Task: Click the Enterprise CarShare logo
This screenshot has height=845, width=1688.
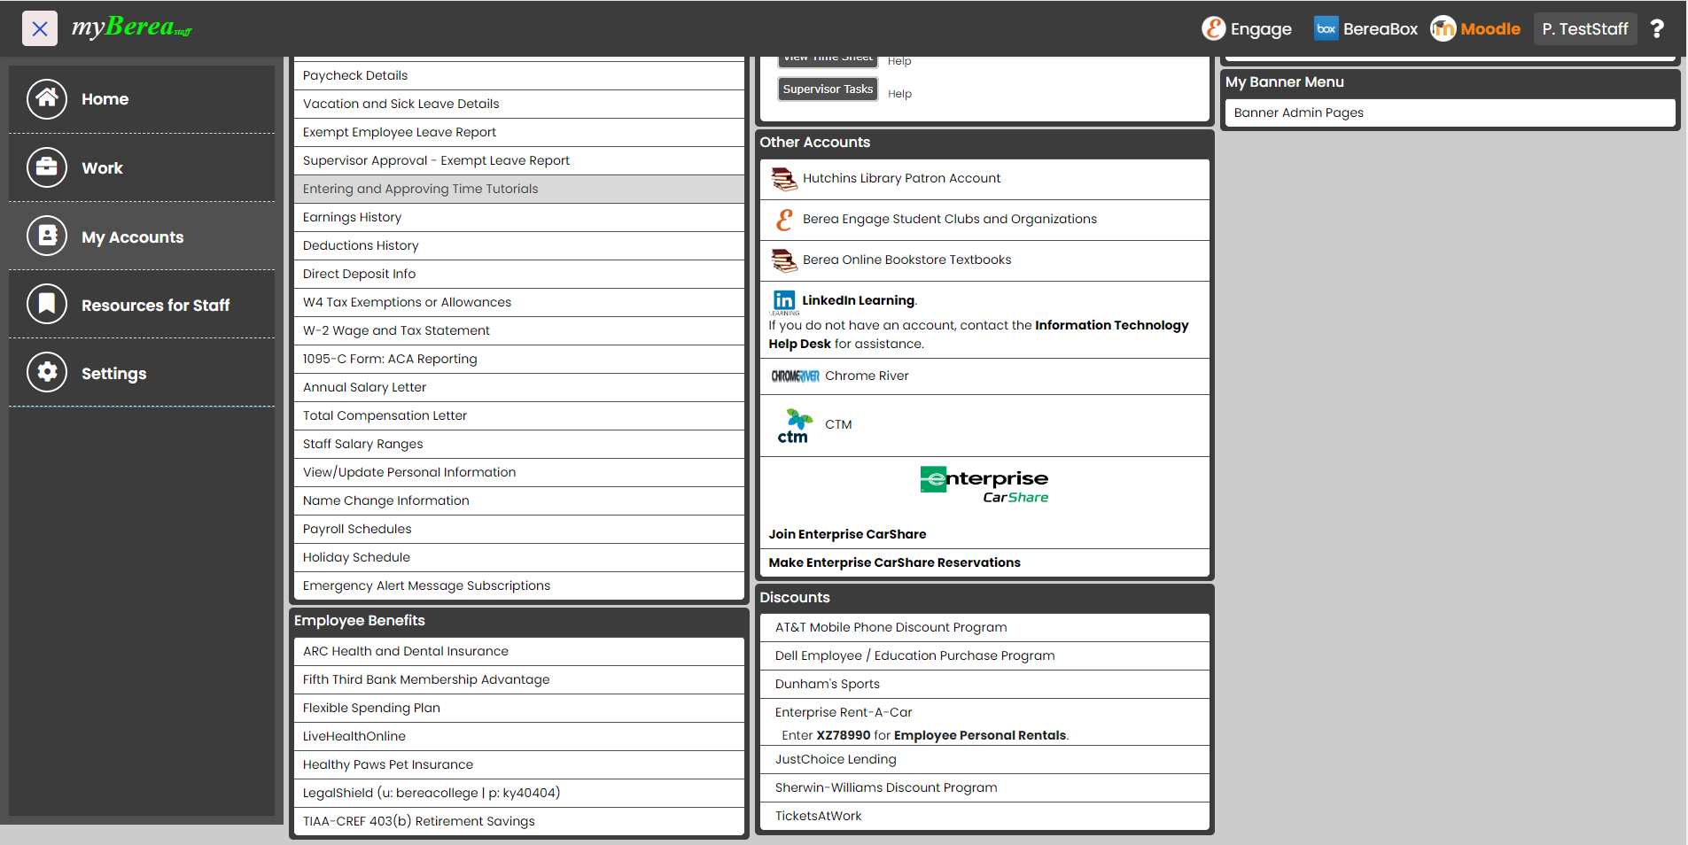Action: click(x=984, y=485)
